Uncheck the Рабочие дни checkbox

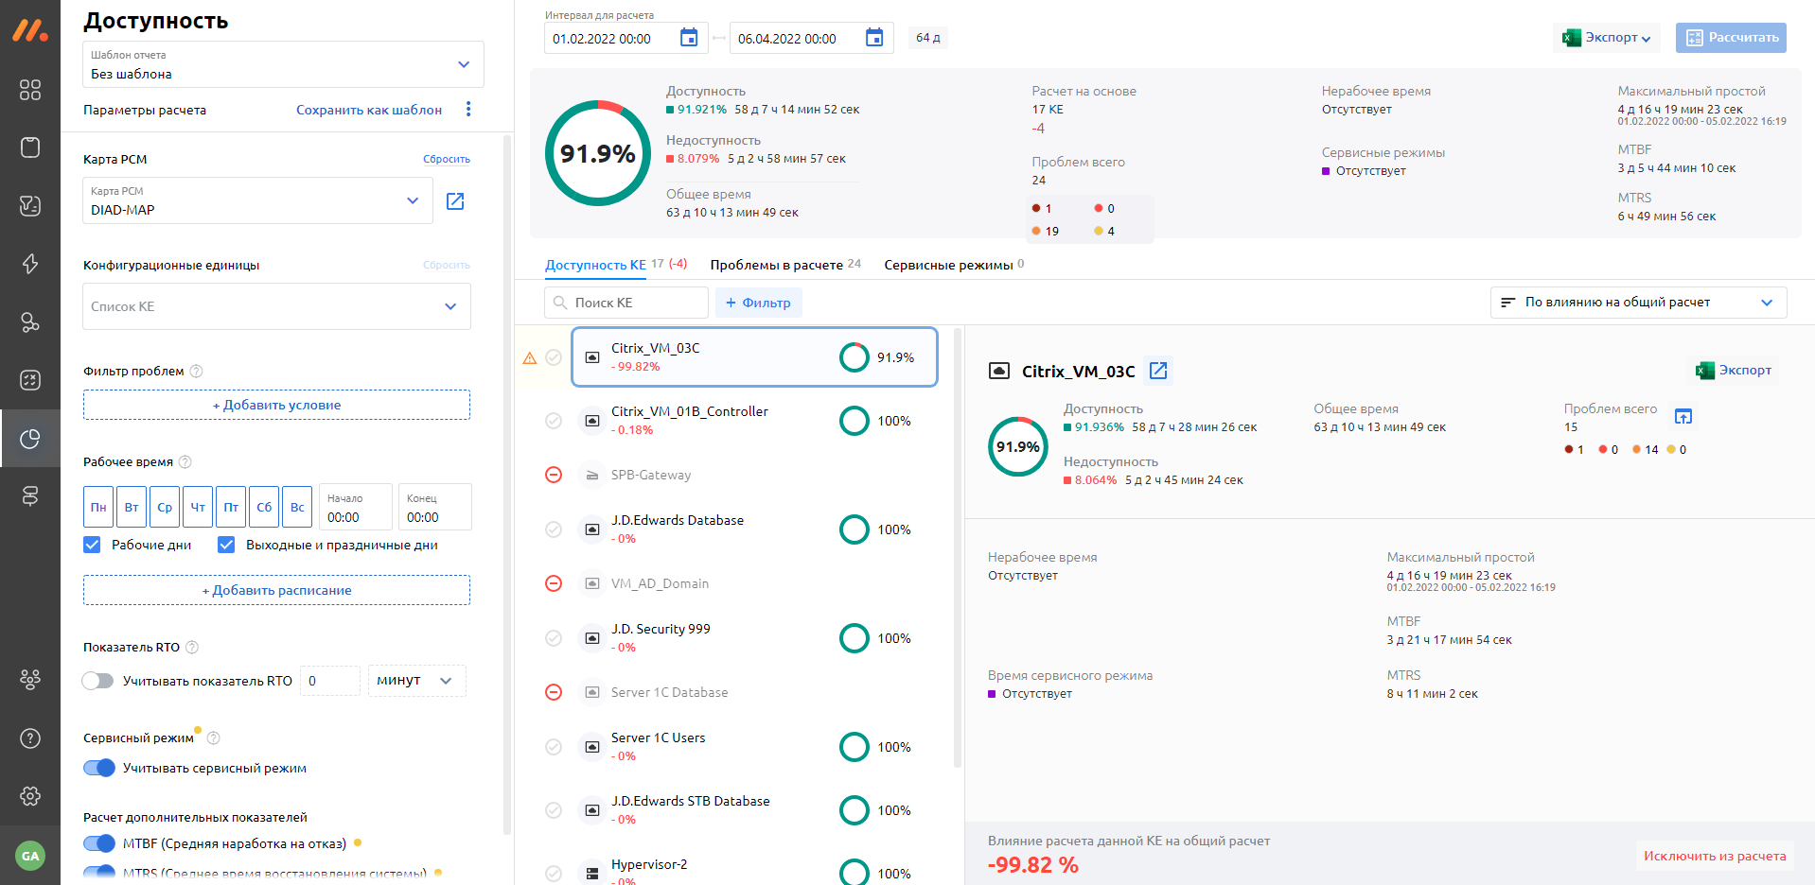point(92,545)
